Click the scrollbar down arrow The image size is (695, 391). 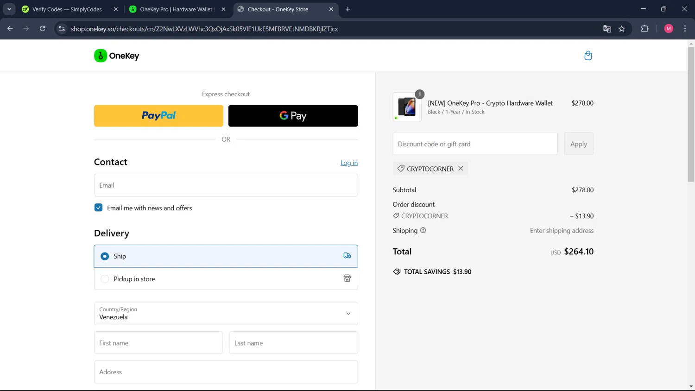pos(691,386)
